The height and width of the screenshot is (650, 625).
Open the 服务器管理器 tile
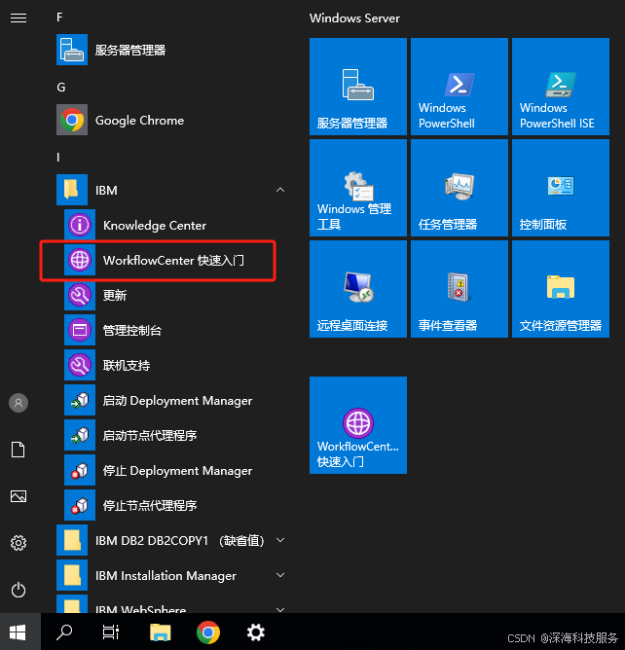[358, 87]
